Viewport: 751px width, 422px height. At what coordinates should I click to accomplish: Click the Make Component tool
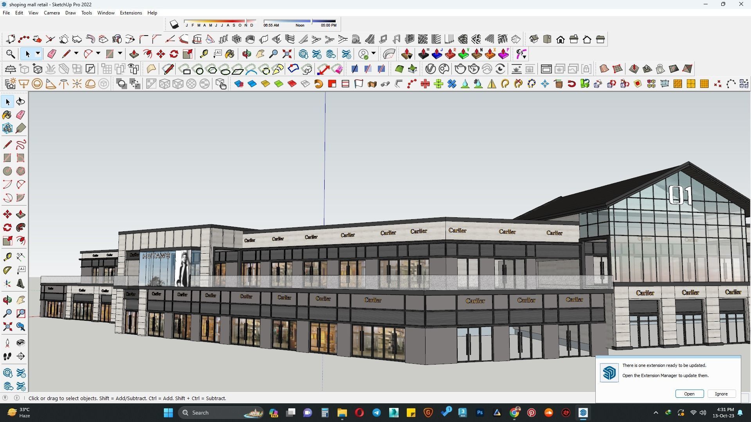point(7,128)
